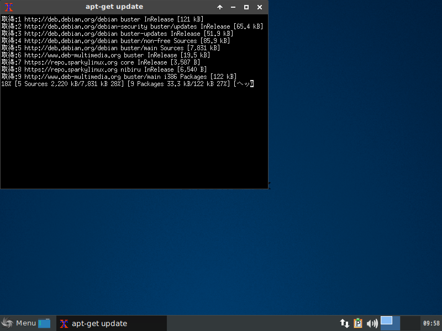
Task: Click the buster/main i386 Packages line
Action: click(x=119, y=77)
